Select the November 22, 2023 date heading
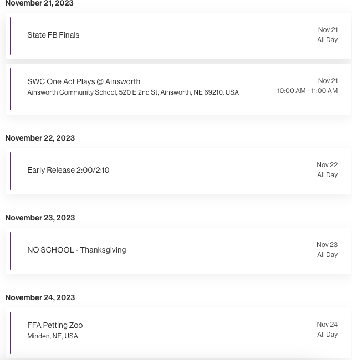Viewport: 352px width, 360px height. coord(40,138)
